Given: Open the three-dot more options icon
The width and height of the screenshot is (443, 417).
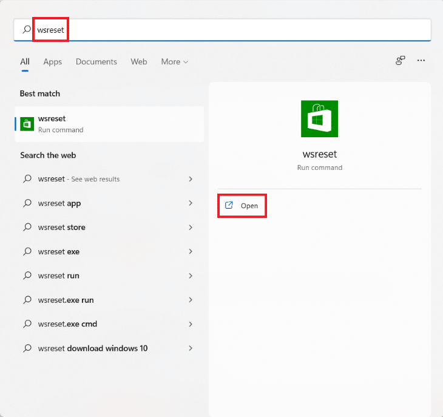Looking at the screenshot, I should 421,61.
